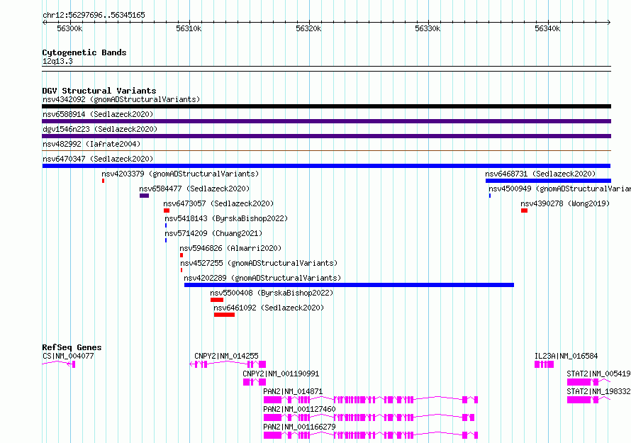Select the nsv5418143 blue variant marker
This screenshot has height=443, width=631.
coord(166,225)
